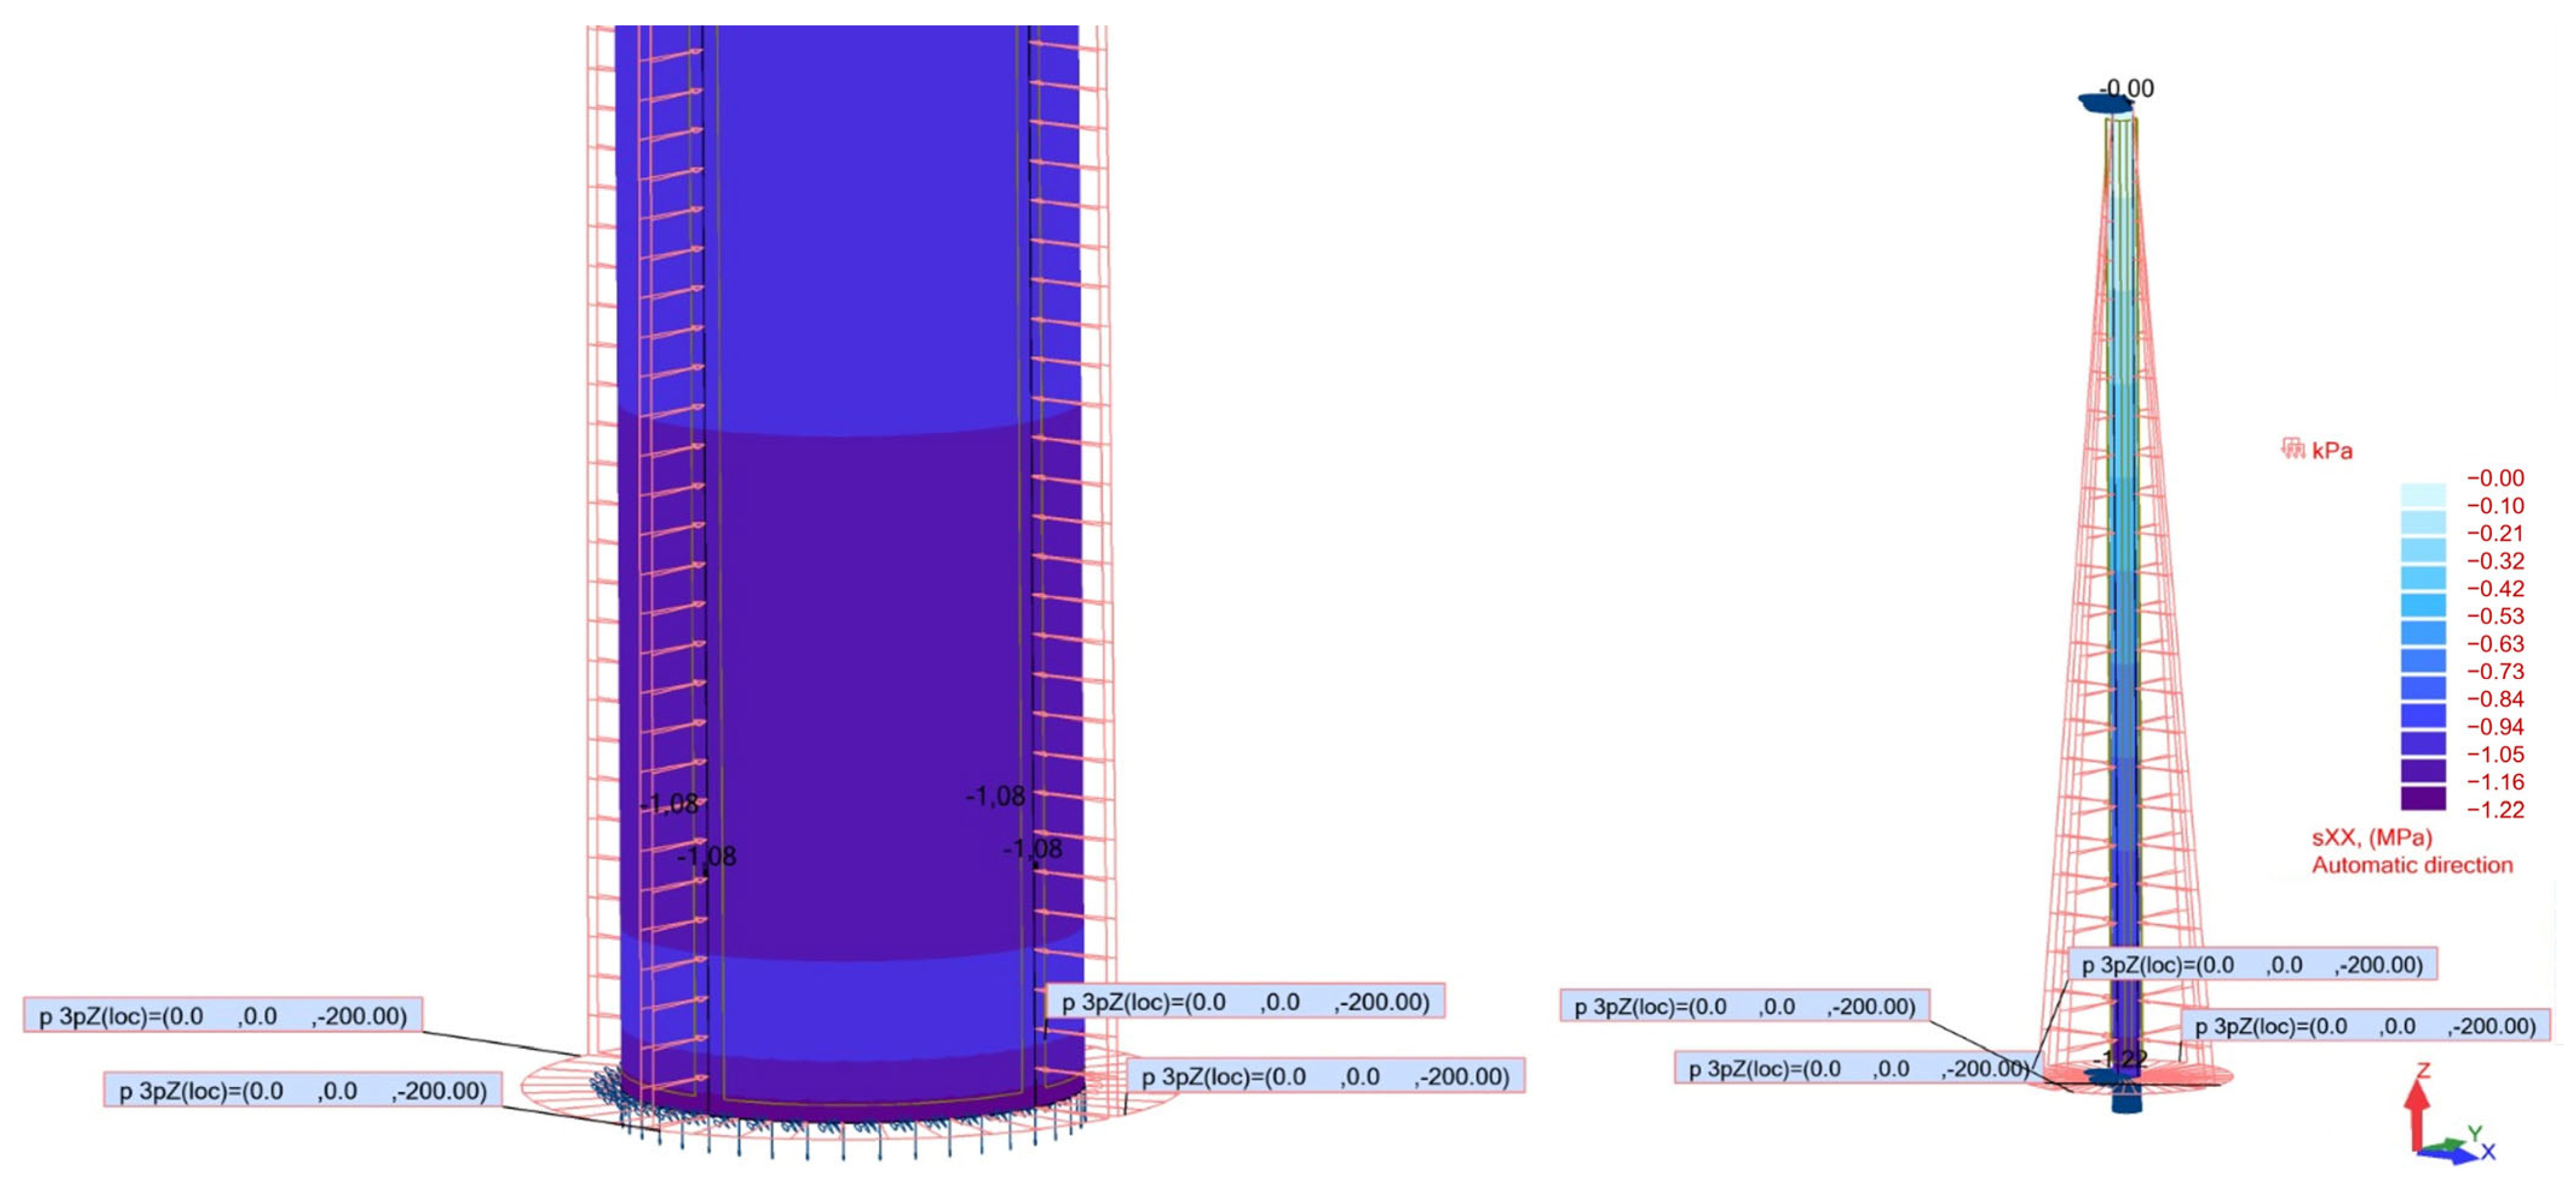Click the -0.00 stress label at tower top
The width and height of the screenshot is (2576, 1191).
point(2127,89)
